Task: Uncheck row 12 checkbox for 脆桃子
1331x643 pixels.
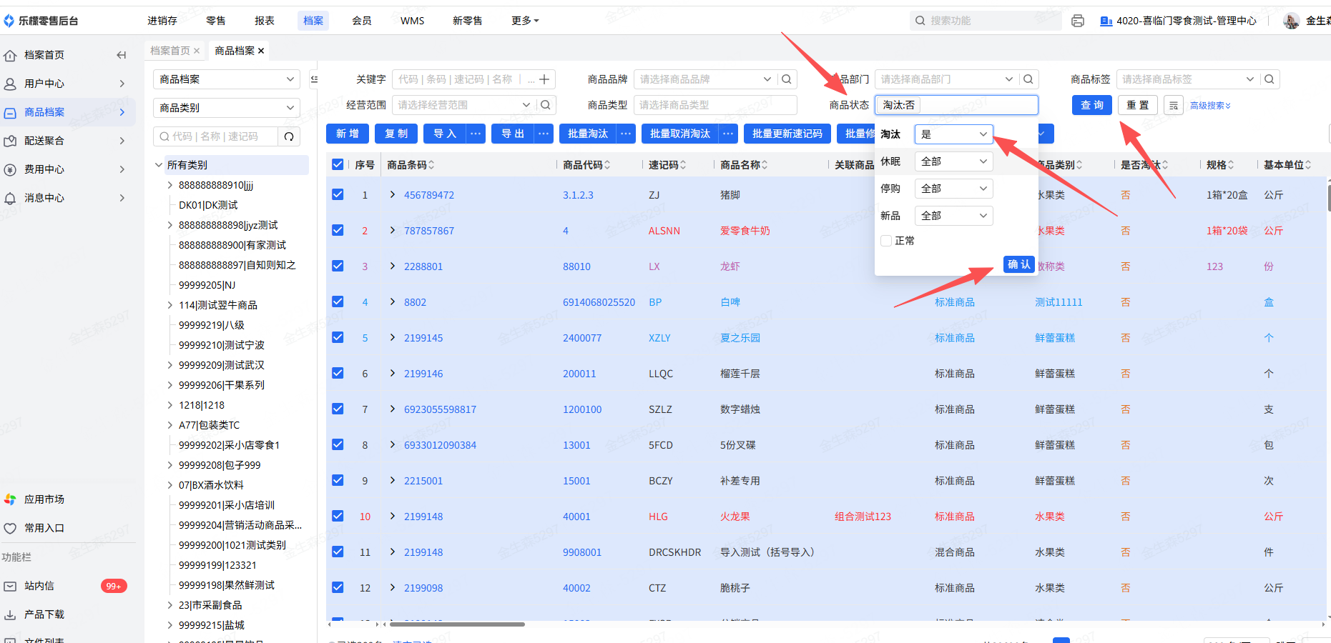Action: click(338, 587)
